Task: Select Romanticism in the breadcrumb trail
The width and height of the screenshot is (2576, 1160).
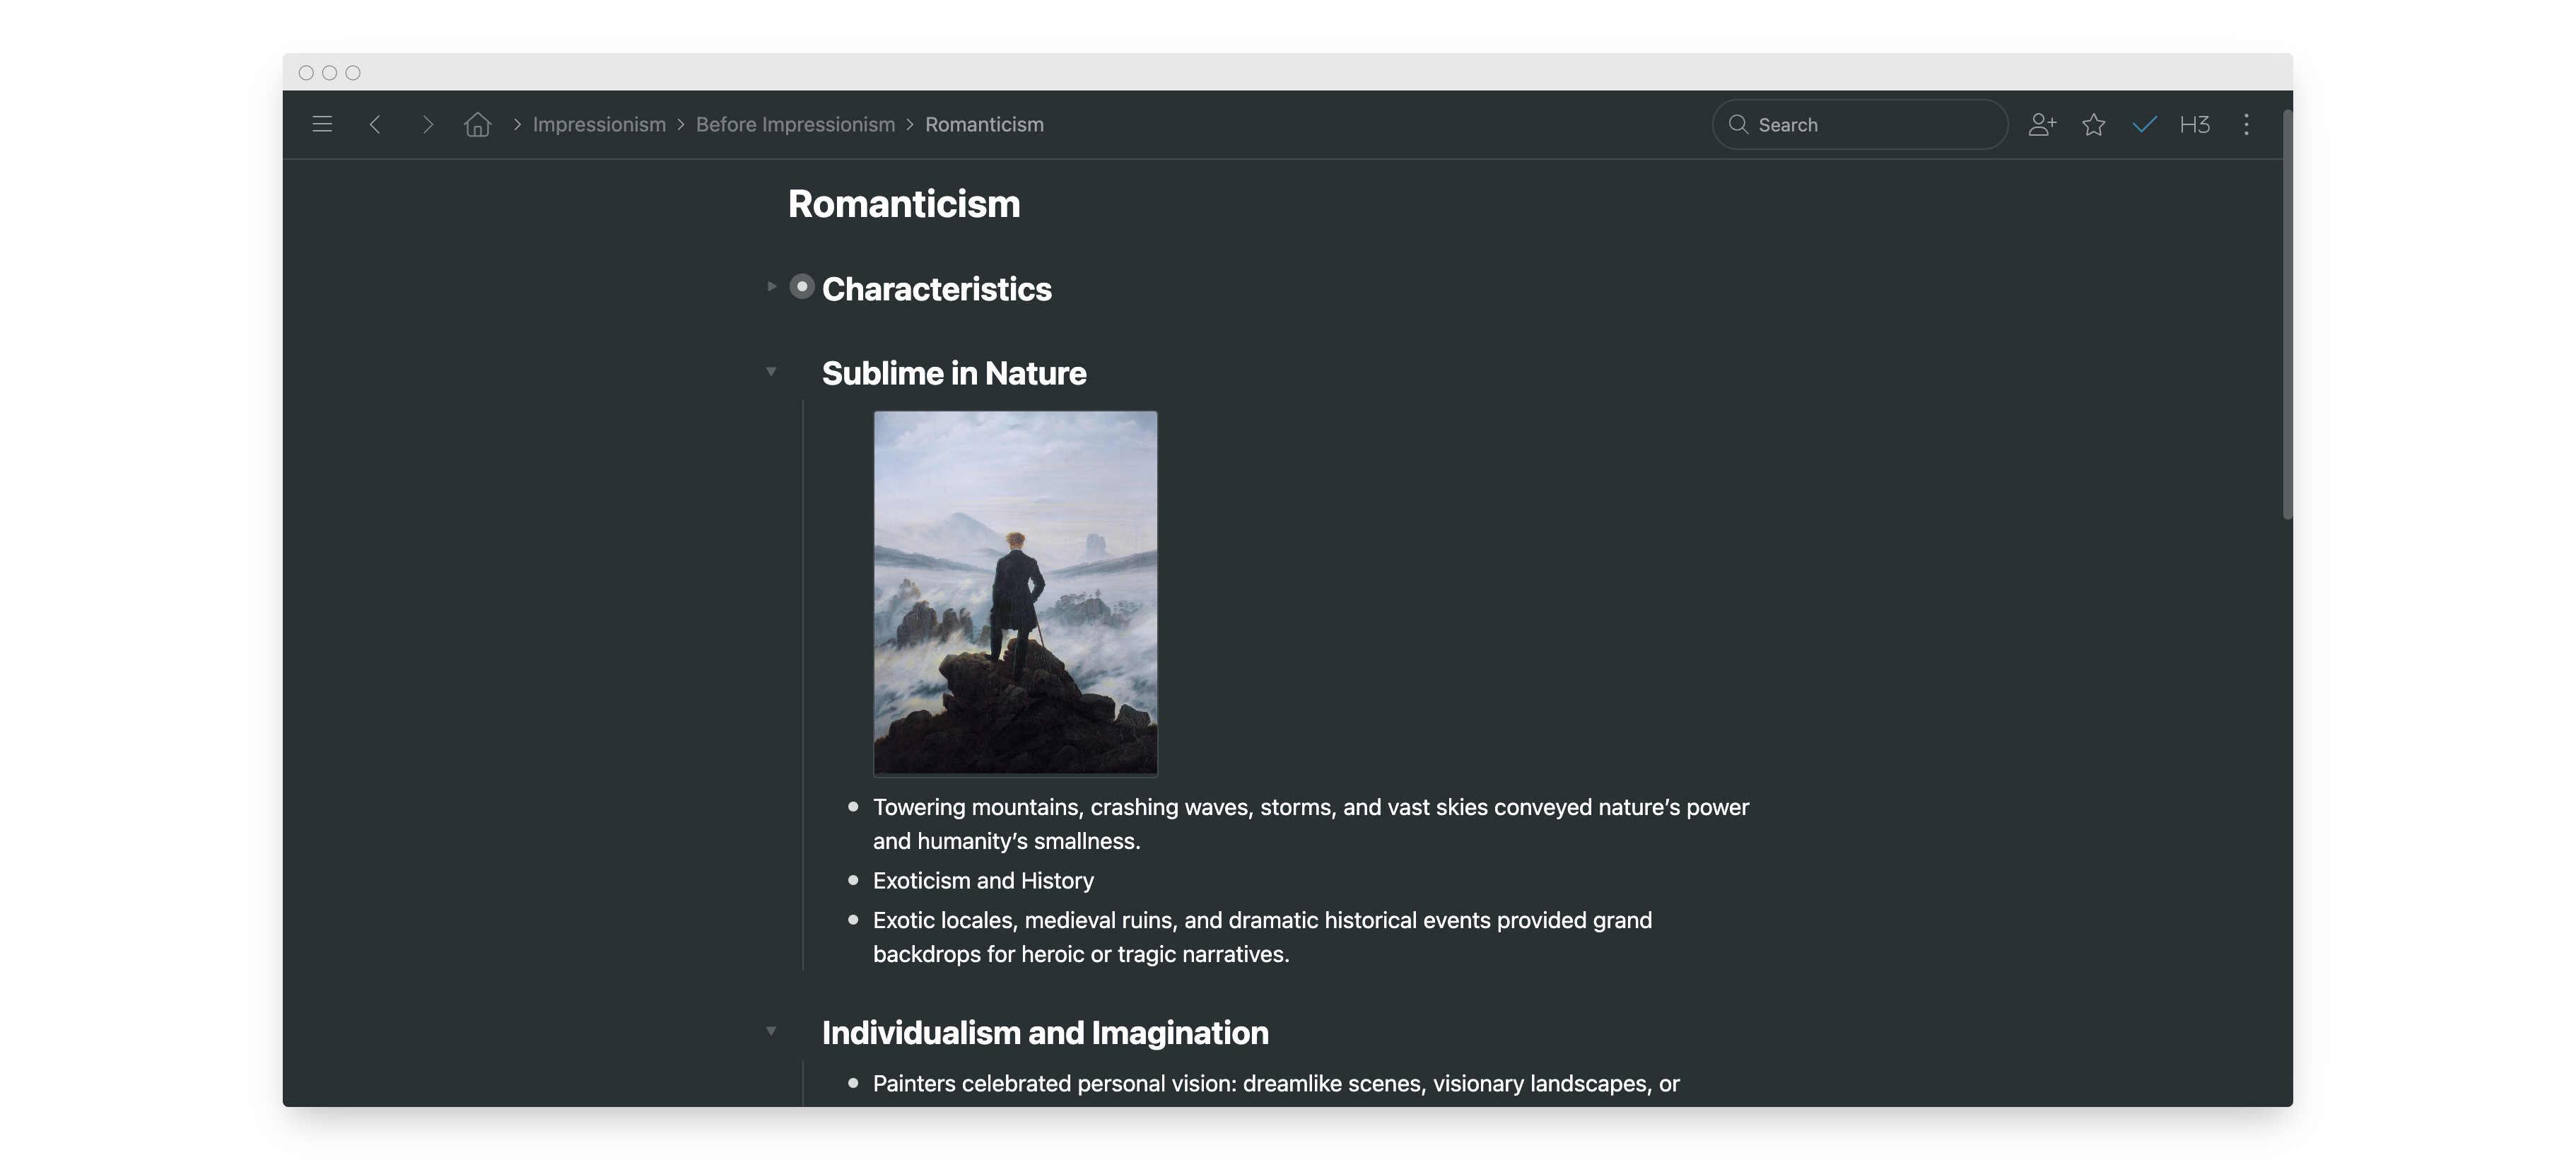Action: click(x=984, y=124)
